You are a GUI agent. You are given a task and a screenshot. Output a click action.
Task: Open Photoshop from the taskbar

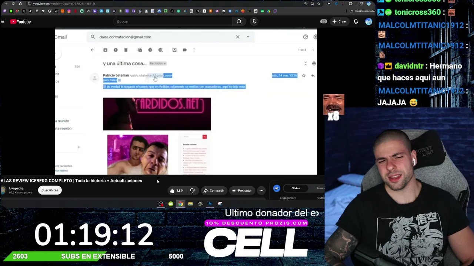[210, 204]
